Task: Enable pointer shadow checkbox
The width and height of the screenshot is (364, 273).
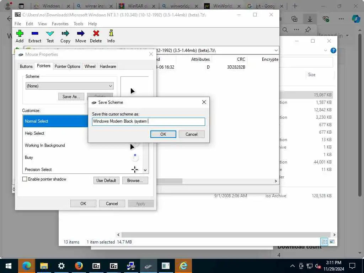Action: [x=25, y=179]
